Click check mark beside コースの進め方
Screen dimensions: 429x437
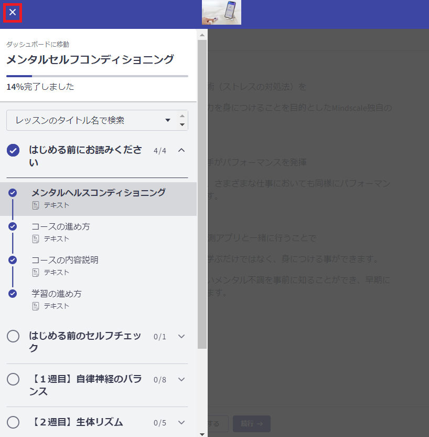pos(13,226)
